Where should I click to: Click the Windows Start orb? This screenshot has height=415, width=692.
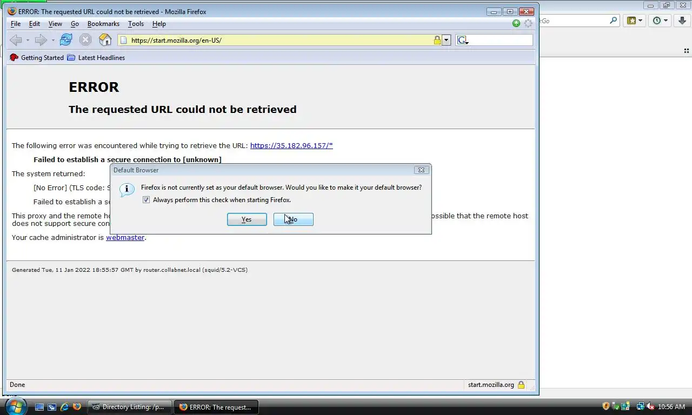tap(15, 406)
